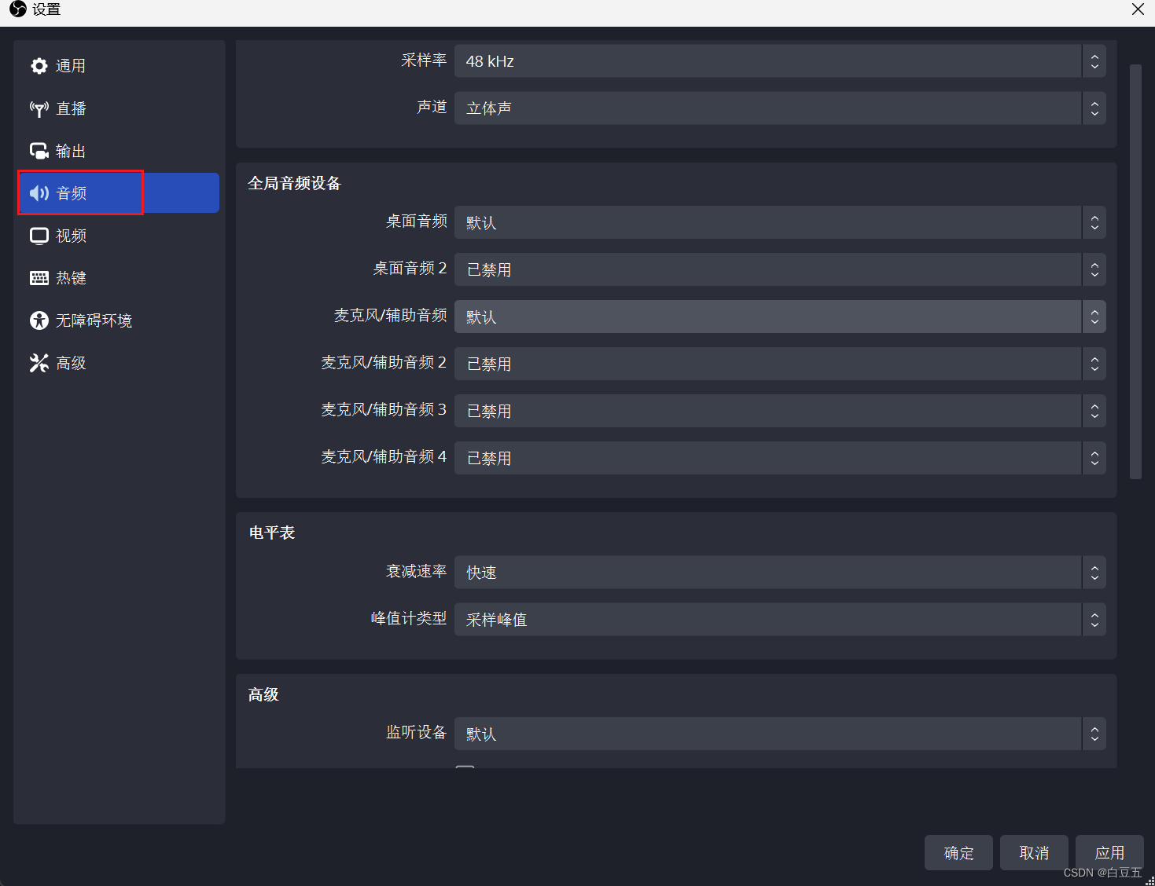Click the vertical scrollbar of settings panel
Screen dimensions: 1155x886
click(x=1135, y=272)
